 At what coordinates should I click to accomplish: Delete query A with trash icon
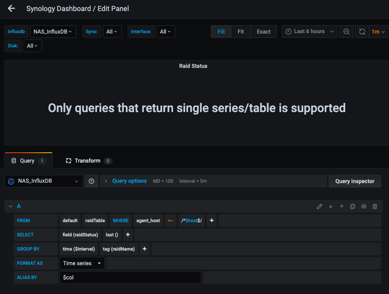point(375,206)
